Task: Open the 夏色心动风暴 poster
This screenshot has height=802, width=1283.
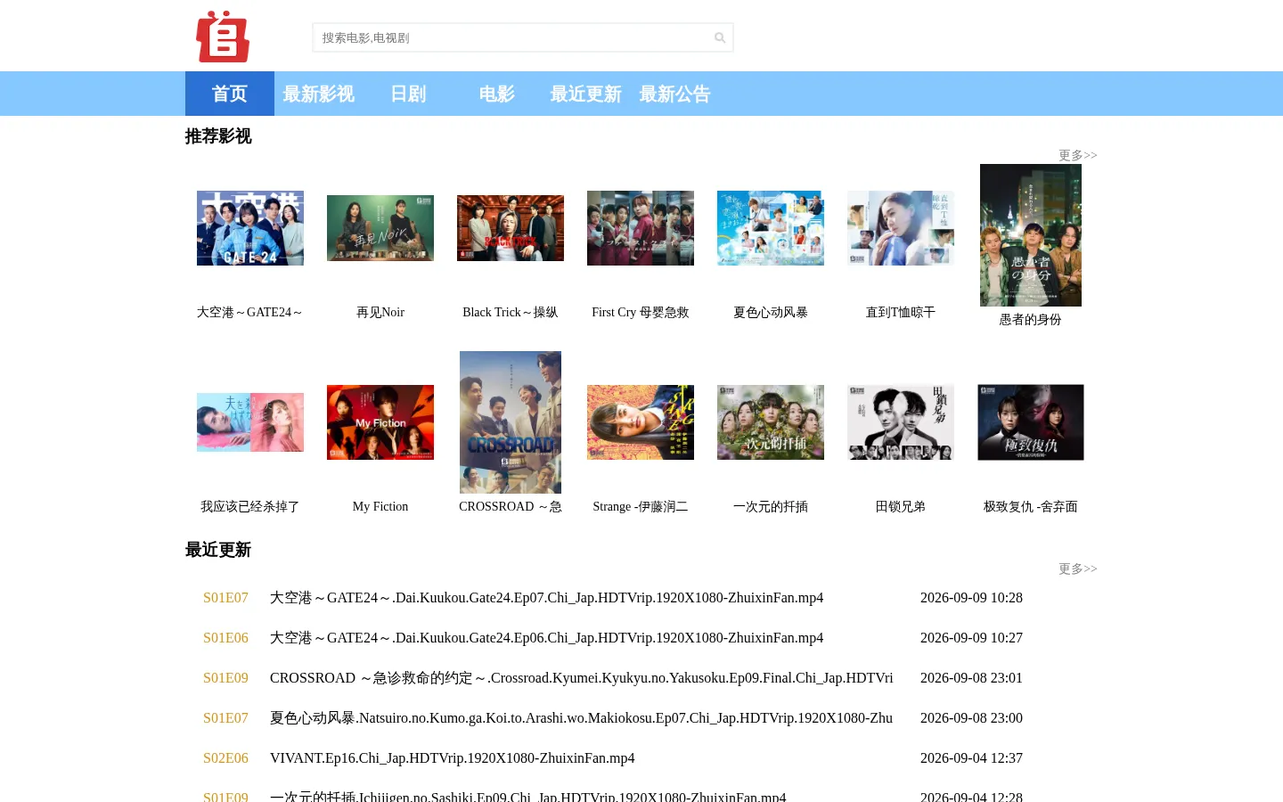Action: (x=771, y=228)
